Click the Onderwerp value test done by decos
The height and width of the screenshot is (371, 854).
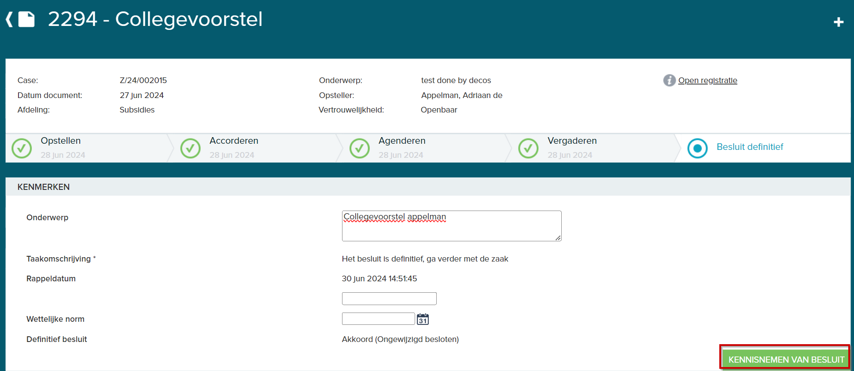[456, 80]
